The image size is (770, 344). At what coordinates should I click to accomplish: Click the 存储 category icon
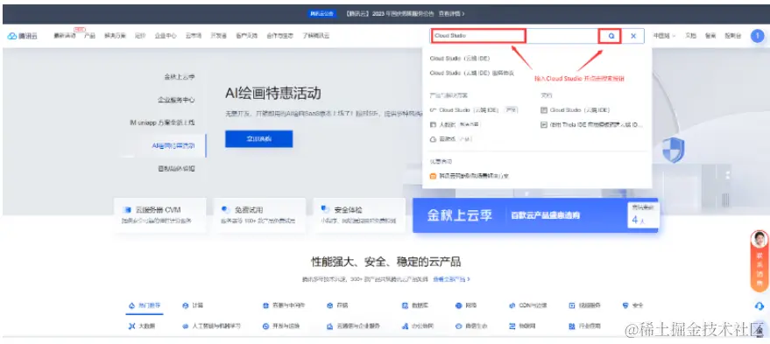(329, 305)
